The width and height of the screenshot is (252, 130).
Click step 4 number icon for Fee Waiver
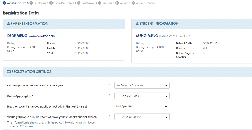[79, 3]
